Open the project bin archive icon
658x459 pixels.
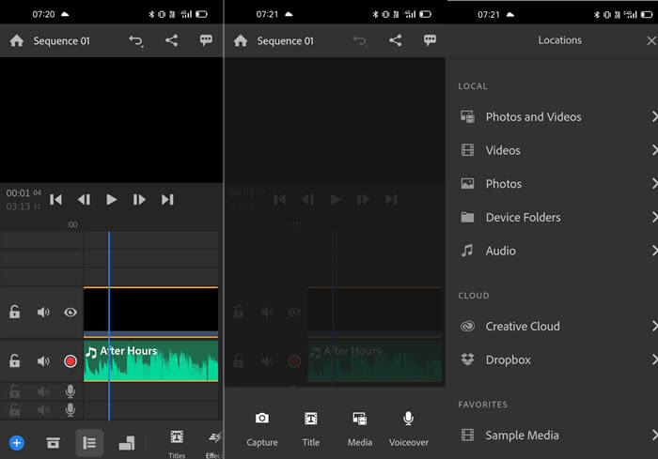[54, 442]
